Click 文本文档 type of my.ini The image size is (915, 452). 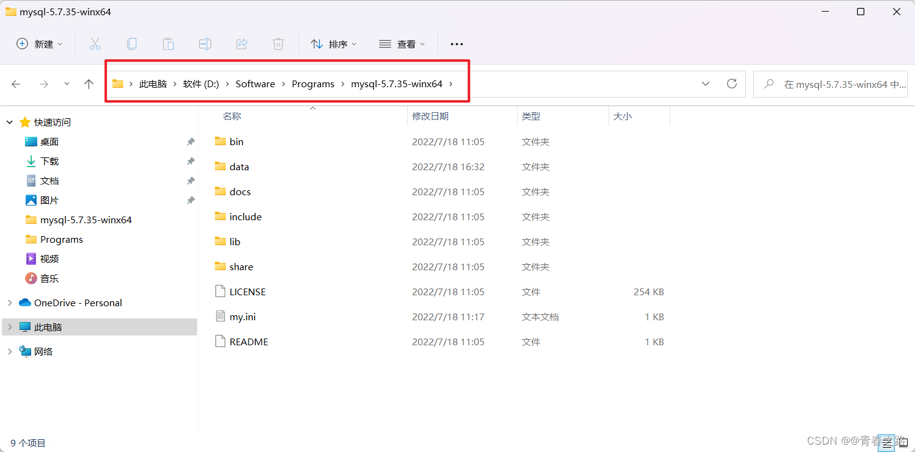[540, 317]
